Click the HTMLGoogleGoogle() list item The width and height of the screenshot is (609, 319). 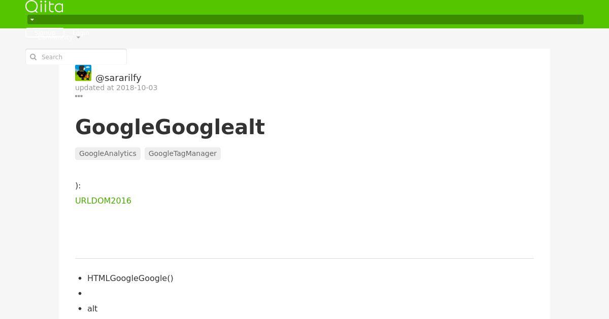tap(130, 278)
